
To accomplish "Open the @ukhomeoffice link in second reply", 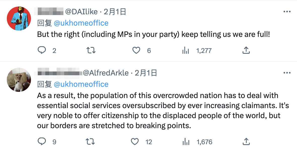I will (81, 84).
